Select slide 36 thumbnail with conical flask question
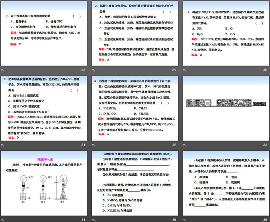Image resolution: width=270 pixels, height=222 pixels. [x=224, y=183]
